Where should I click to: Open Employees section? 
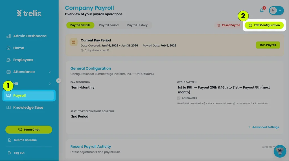[x=20, y=60]
